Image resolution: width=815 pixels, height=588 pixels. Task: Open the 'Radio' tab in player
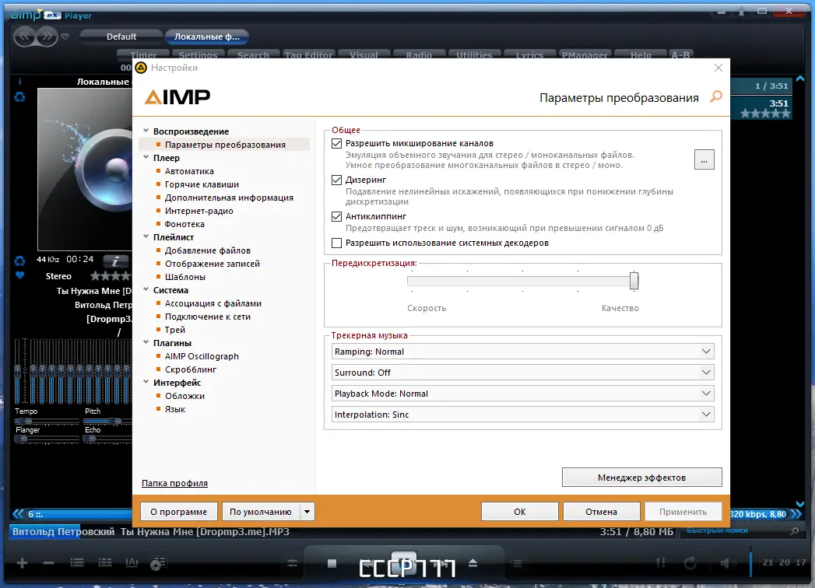click(419, 54)
